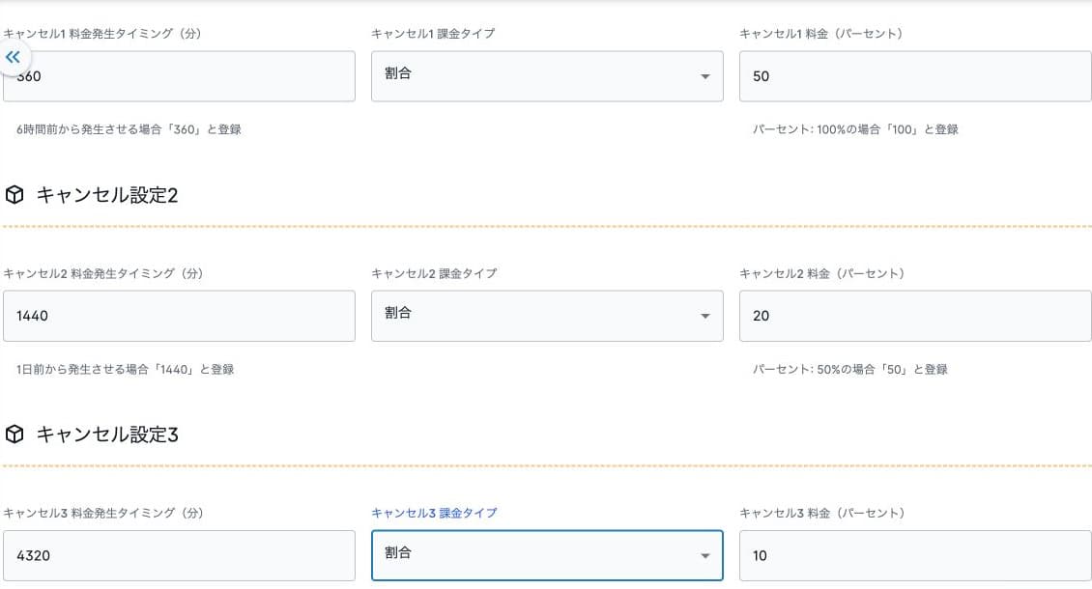Click the label キャンセル1 課金タイプ
The width and height of the screenshot is (1092, 589).
click(433, 34)
